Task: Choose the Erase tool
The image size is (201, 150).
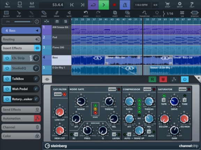Action: pos(44,14)
